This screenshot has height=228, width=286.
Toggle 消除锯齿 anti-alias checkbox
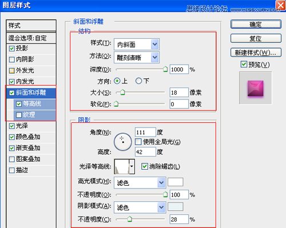click(144, 166)
